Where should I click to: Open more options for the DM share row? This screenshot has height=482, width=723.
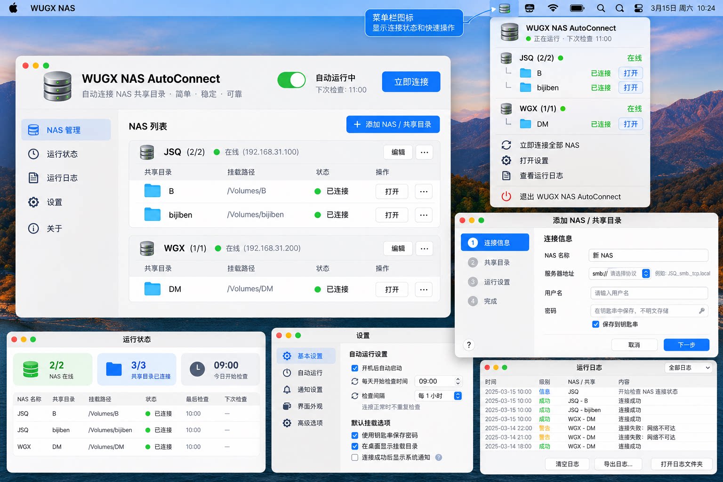pyautogui.click(x=424, y=289)
